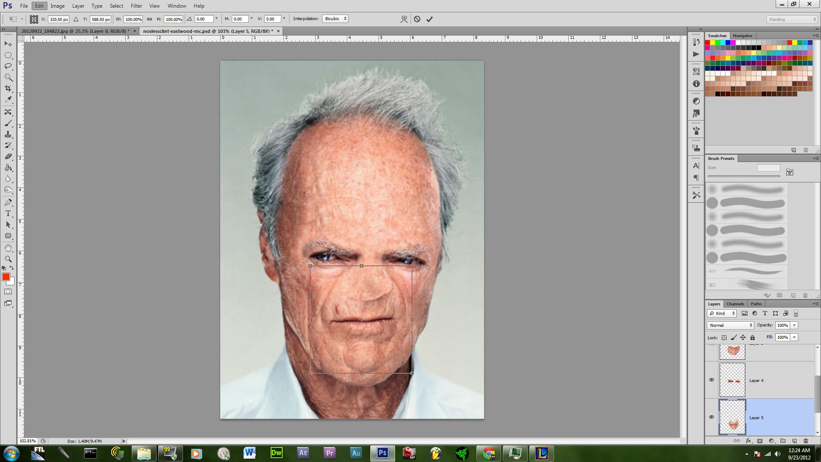Toggle the pixel layers filter

point(744,314)
